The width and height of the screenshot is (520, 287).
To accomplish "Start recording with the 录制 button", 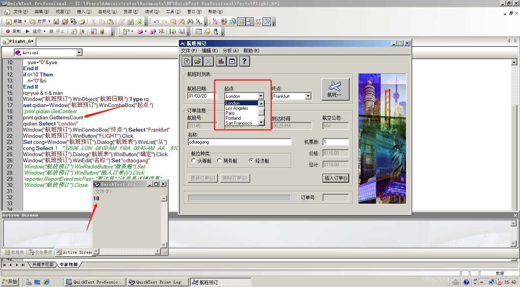I will [13, 31].
